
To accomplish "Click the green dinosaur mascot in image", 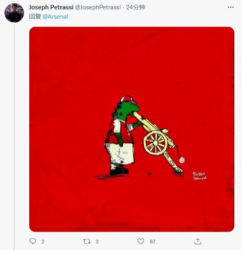I will (x=121, y=135).
